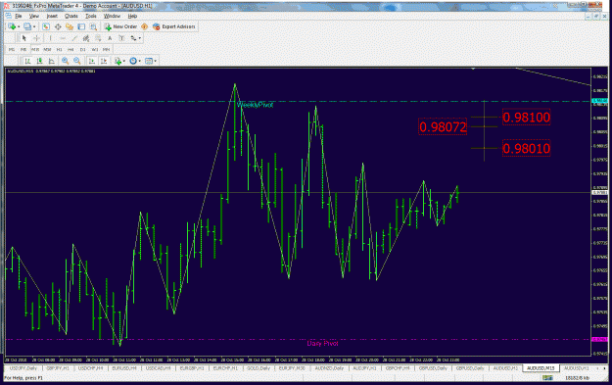The width and height of the screenshot is (612, 385).
Task: Open the View menu
Action: (34, 16)
